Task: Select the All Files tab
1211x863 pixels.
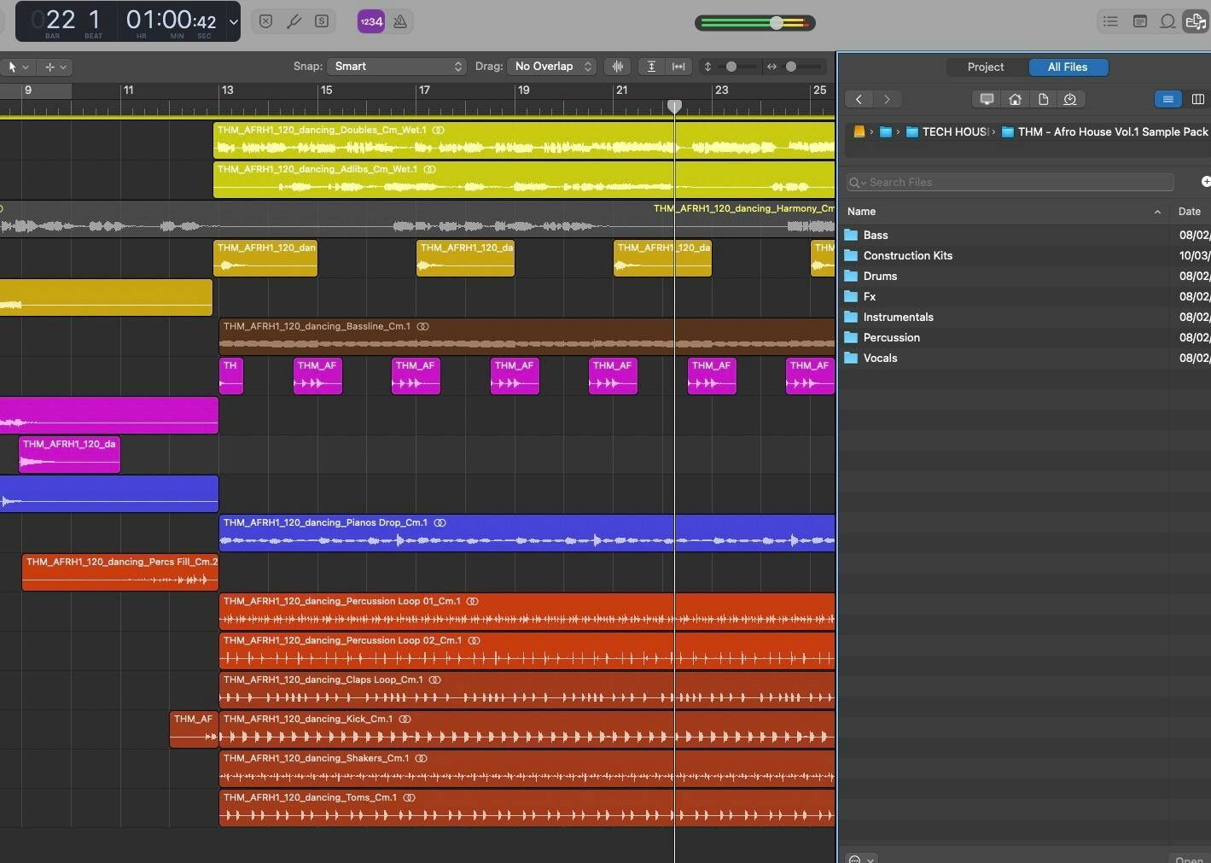Action: (x=1067, y=67)
